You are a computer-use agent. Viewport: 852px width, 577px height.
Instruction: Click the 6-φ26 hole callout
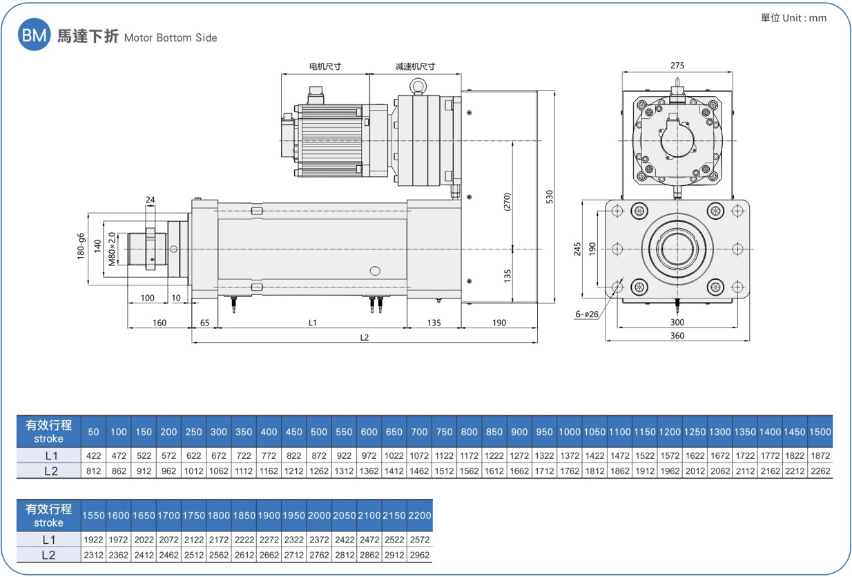[x=587, y=314]
